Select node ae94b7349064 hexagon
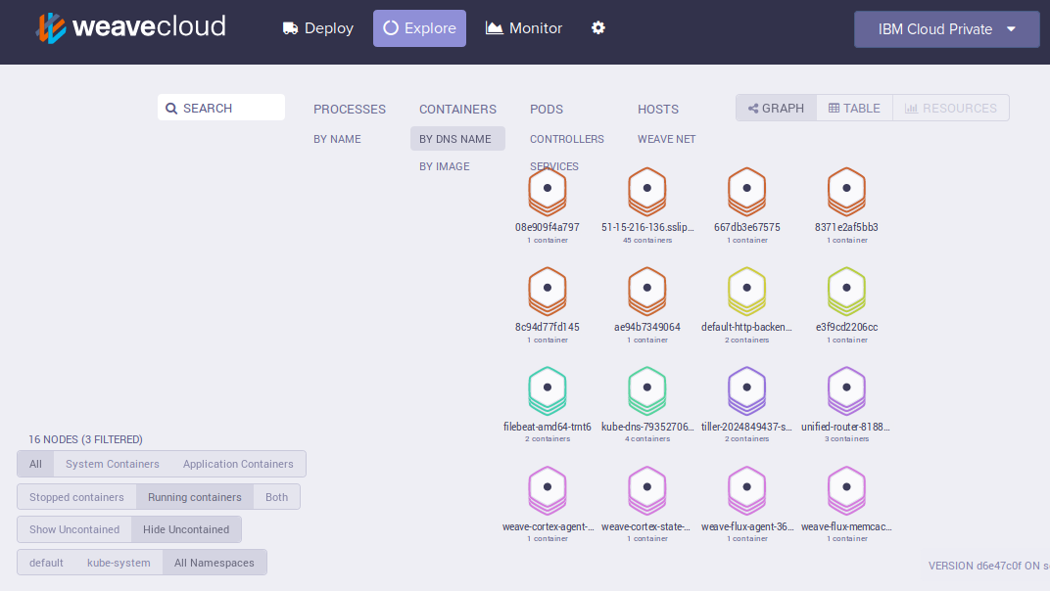 (x=646, y=291)
